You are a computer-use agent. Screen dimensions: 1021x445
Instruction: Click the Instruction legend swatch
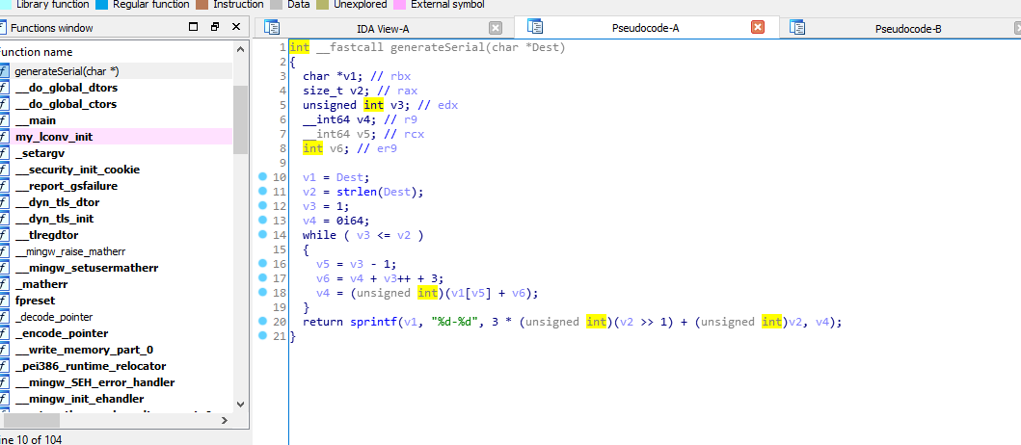click(x=201, y=5)
